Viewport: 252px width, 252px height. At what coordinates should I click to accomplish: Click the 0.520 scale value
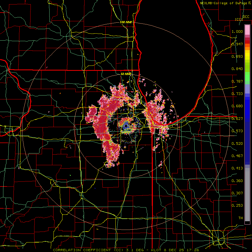click(x=237, y=144)
